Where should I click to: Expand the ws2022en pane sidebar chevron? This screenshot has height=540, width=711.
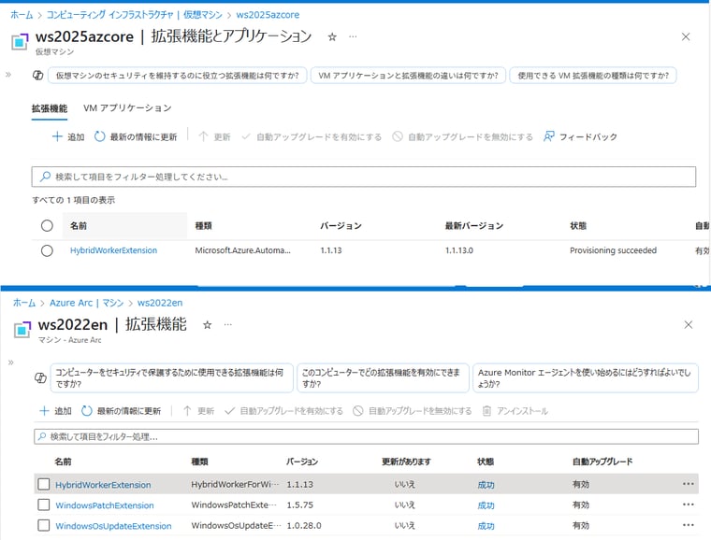click(x=11, y=362)
